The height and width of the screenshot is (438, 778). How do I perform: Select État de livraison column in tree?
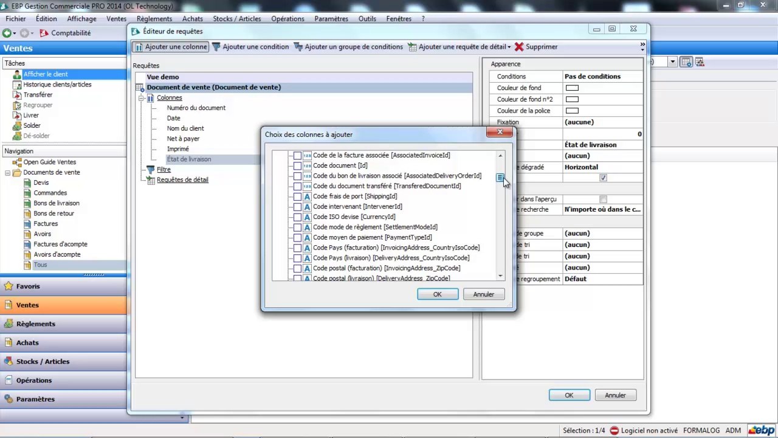[x=189, y=159]
